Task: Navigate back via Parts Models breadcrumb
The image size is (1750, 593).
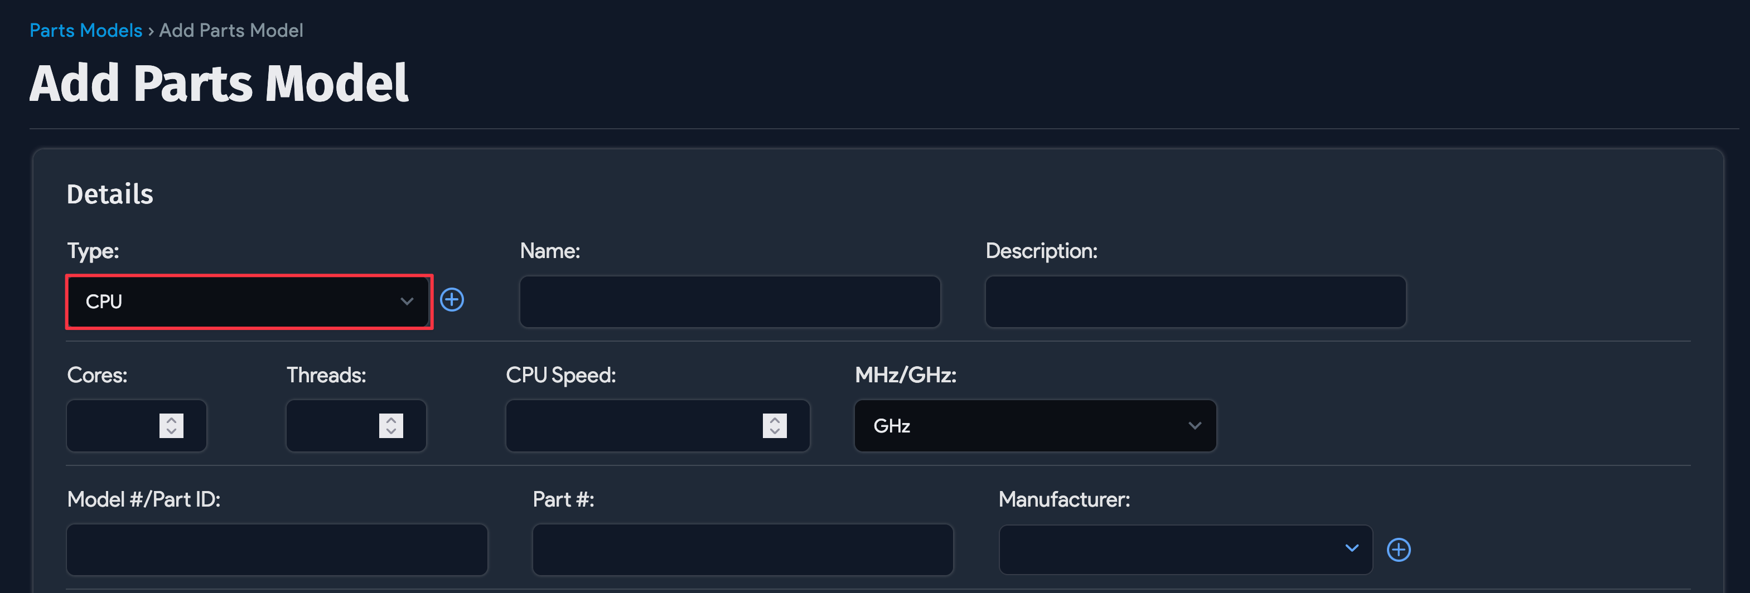Action: click(85, 30)
